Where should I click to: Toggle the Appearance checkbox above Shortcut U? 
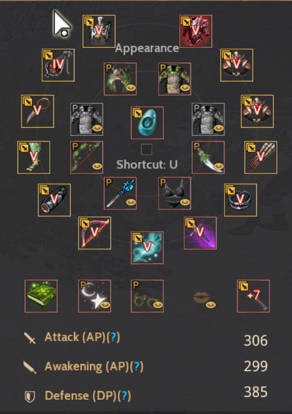pos(146,149)
